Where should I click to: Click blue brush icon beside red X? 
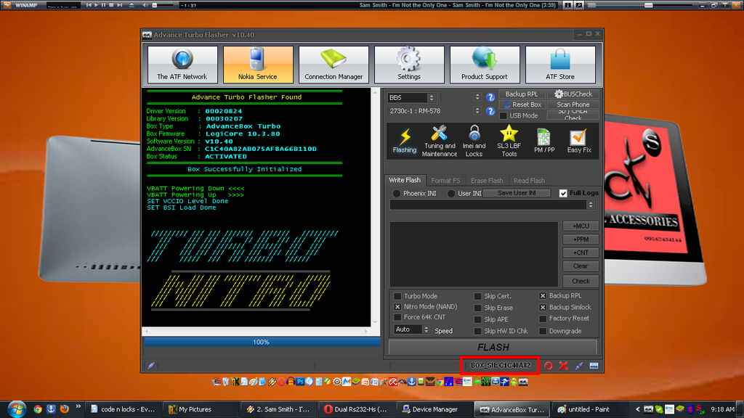579,366
